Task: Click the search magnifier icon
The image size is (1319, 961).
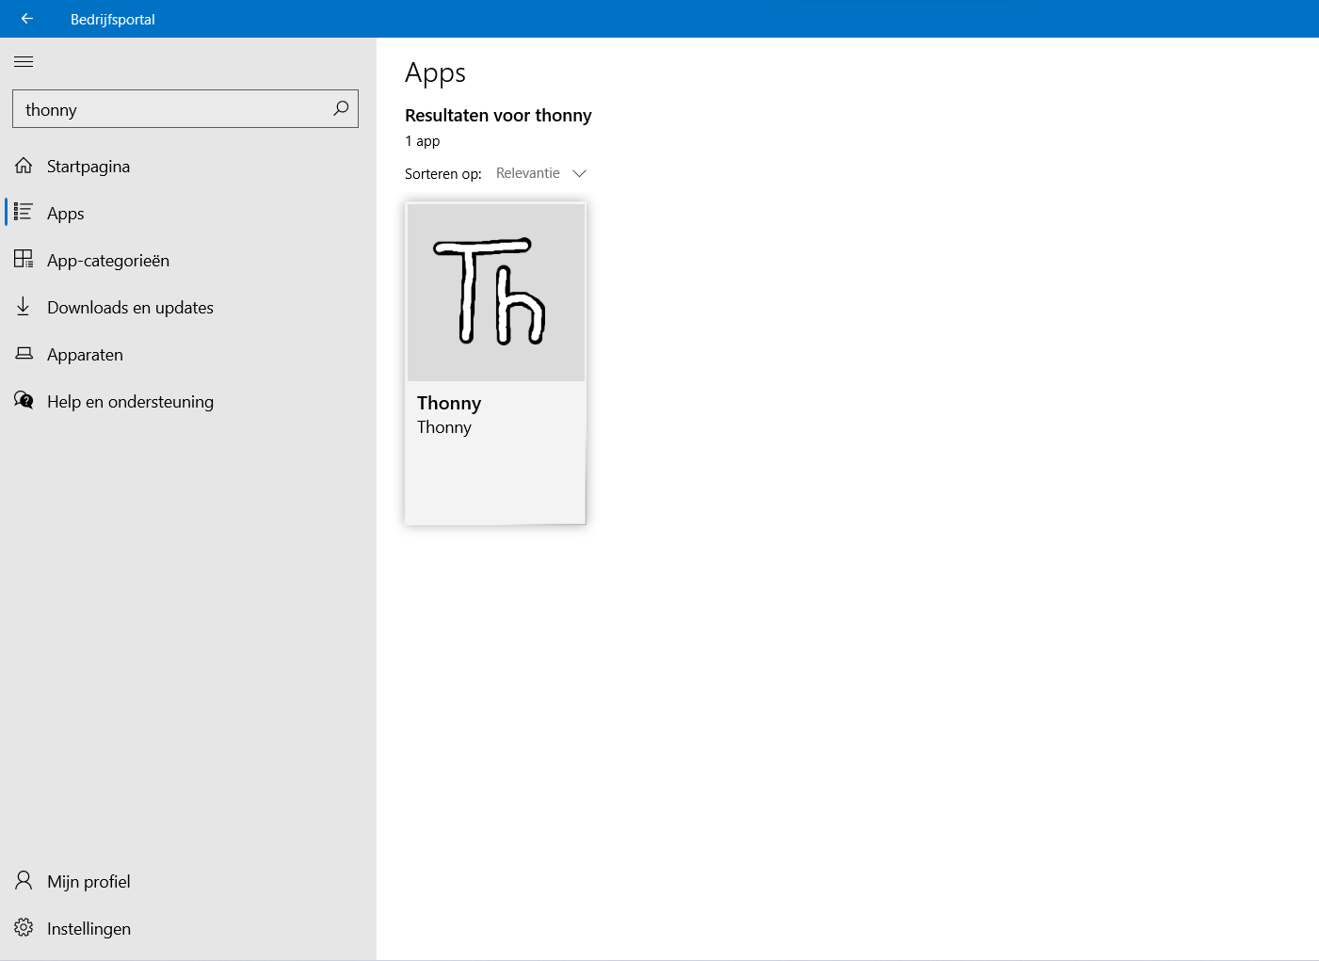Action: coord(341,108)
